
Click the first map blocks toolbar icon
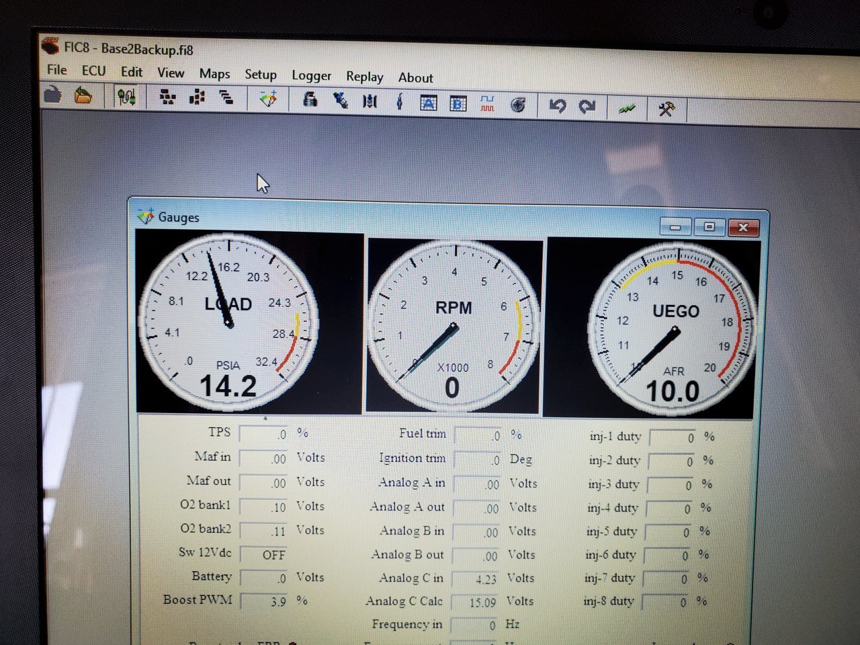coord(168,98)
